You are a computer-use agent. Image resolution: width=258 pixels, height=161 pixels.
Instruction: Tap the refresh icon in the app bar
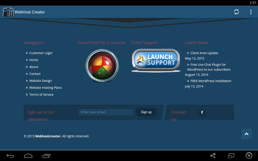tap(236, 12)
